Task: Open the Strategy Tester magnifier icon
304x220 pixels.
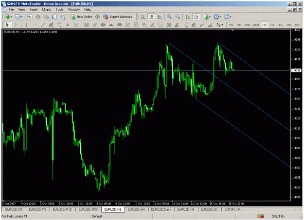Action: pyautogui.click(x=63, y=17)
